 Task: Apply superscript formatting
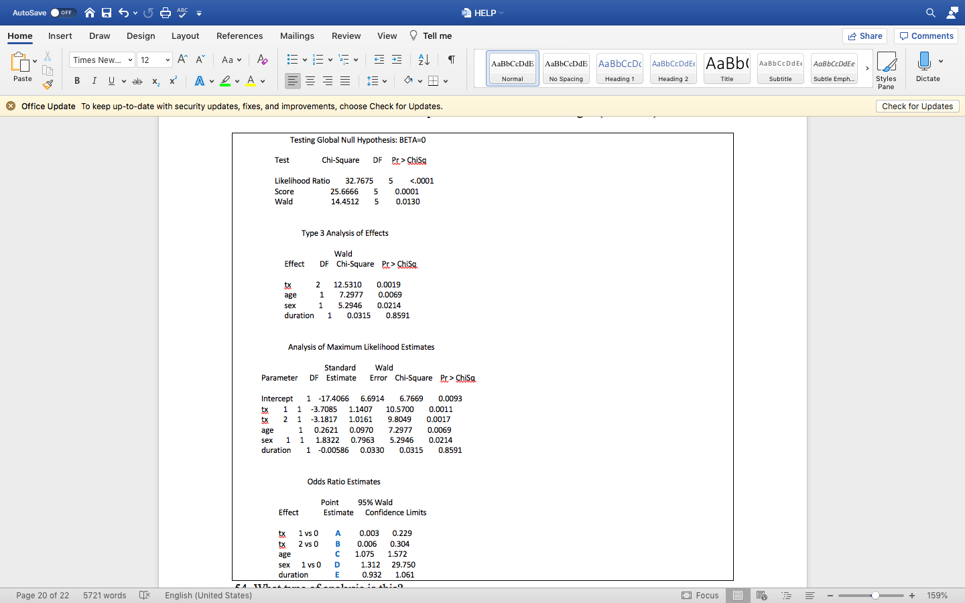pyautogui.click(x=173, y=81)
